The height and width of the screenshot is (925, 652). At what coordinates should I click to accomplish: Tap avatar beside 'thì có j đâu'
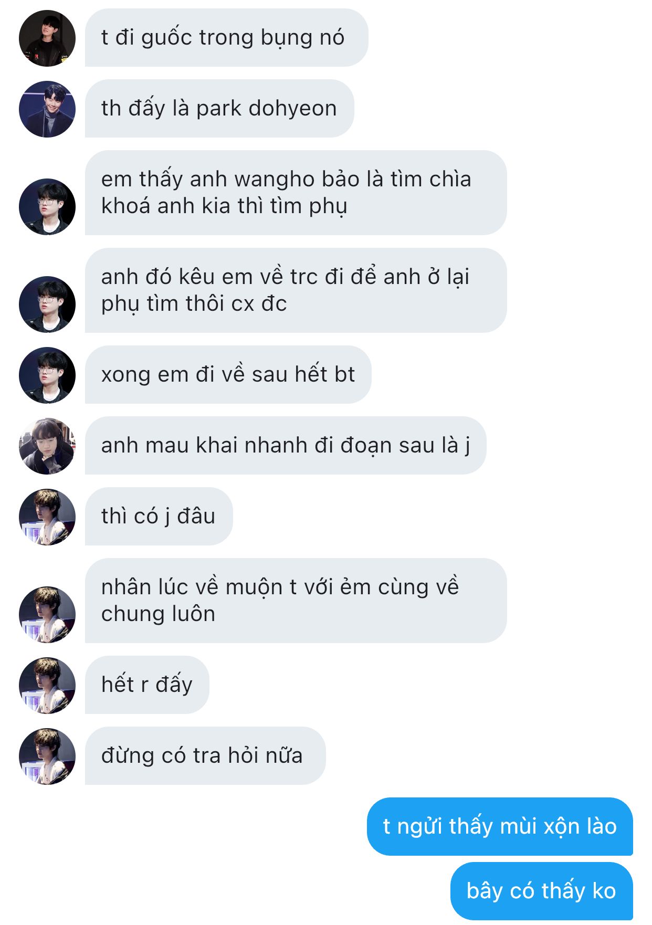[47, 517]
